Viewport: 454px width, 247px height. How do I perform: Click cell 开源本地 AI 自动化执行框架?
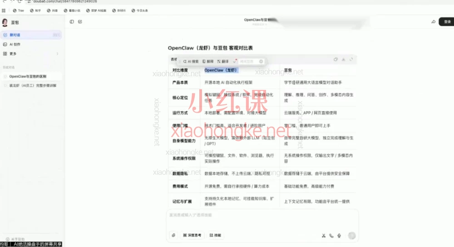(x=228, y=83)
